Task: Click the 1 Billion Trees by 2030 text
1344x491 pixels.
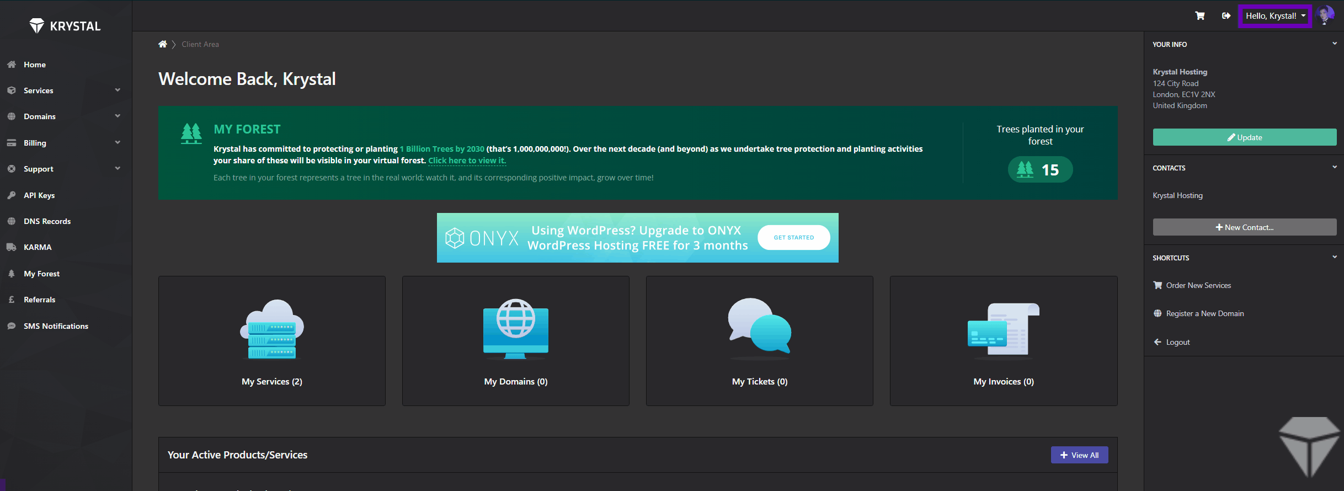Action: click(442, 149)
